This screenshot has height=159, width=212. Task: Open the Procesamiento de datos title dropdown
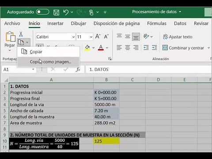pos(180,12)
